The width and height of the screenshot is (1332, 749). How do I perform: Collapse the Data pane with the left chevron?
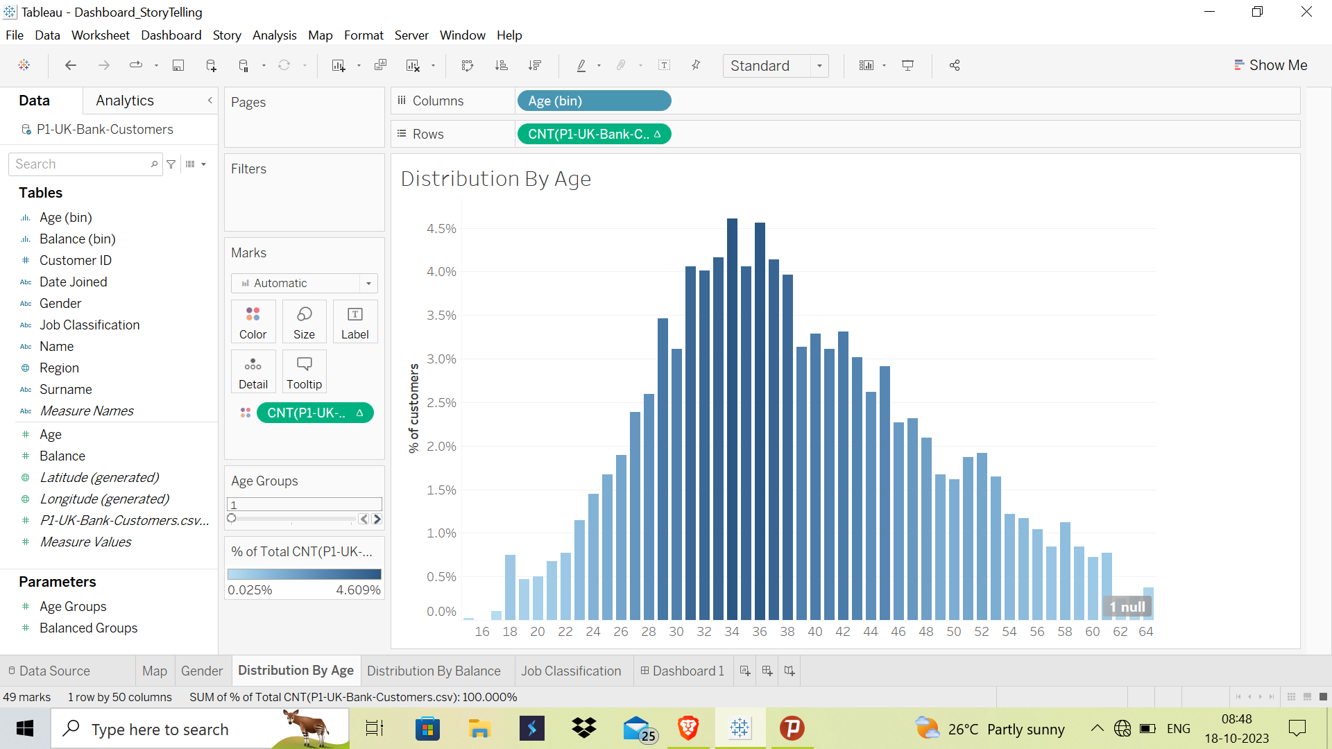click(210, 101)
